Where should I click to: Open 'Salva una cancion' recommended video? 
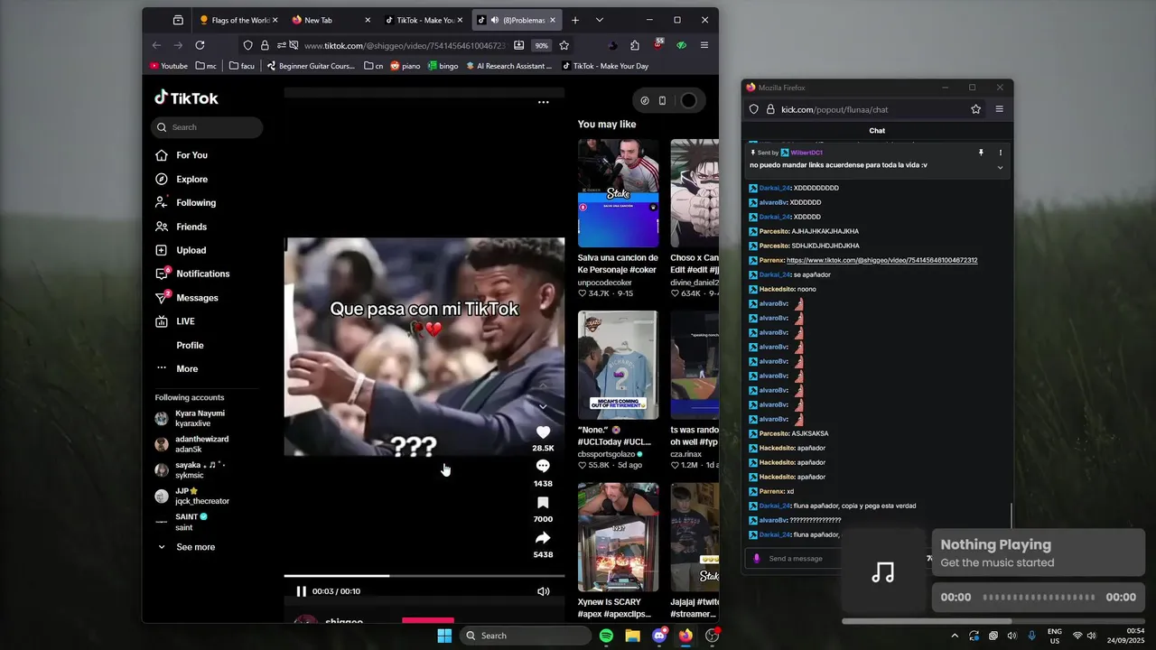point(619,193)
